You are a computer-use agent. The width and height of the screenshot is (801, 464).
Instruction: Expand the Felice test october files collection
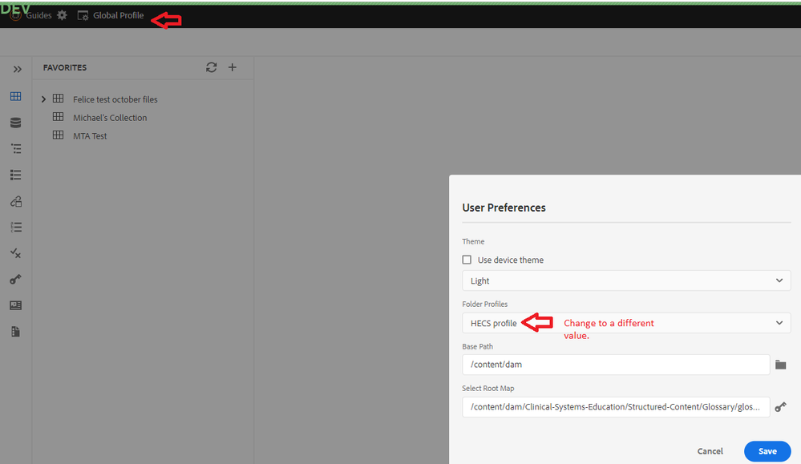point(43,99)
